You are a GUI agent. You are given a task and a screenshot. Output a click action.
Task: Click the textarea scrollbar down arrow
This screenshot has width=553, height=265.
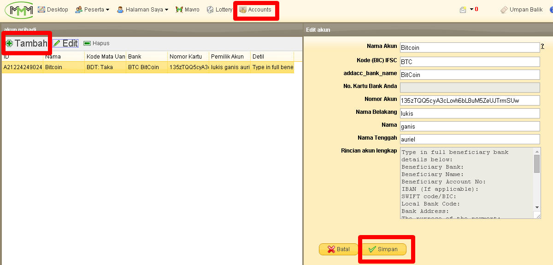click(x=537, y=207)
